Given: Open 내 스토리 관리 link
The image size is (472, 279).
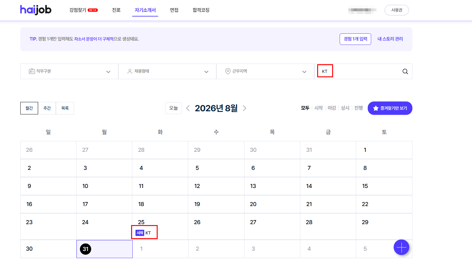Looking at the screenshot, I should 390,39.
